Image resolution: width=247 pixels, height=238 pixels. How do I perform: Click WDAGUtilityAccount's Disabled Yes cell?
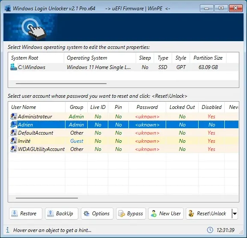211,149
